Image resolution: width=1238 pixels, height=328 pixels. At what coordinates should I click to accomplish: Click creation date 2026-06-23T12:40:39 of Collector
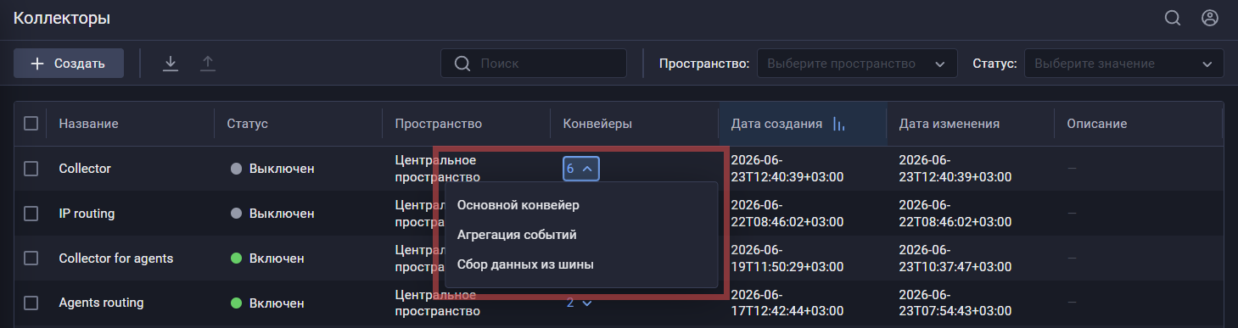[787, 169]
